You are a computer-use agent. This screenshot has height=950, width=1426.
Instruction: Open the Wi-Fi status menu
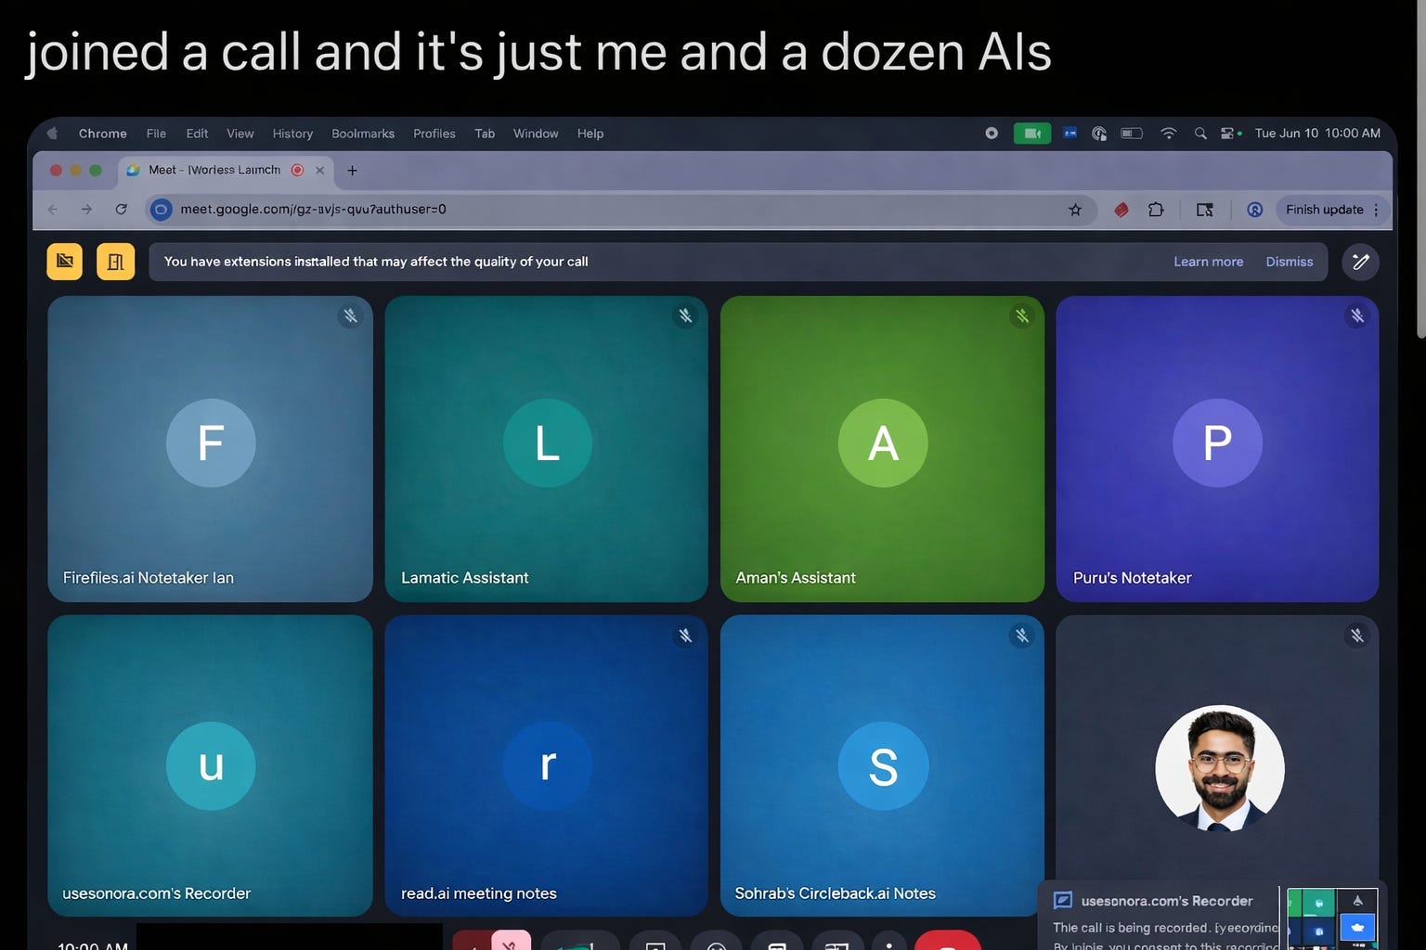coord(1168,134)
